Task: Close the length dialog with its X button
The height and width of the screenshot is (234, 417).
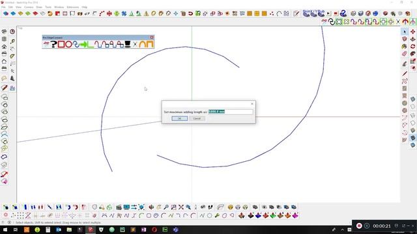Action: tap(252, 104)
